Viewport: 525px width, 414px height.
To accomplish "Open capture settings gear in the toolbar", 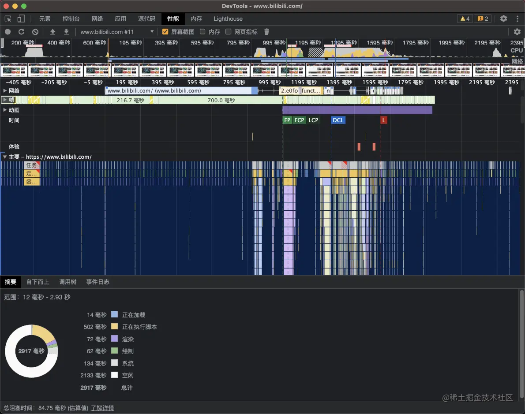I will click(x=517, y=32).
